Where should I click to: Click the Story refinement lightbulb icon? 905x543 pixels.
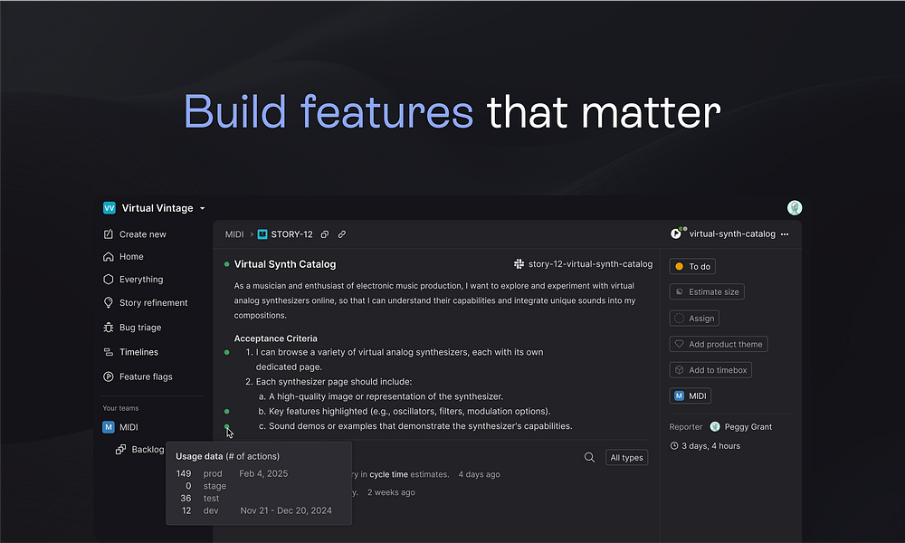(108, 303)
